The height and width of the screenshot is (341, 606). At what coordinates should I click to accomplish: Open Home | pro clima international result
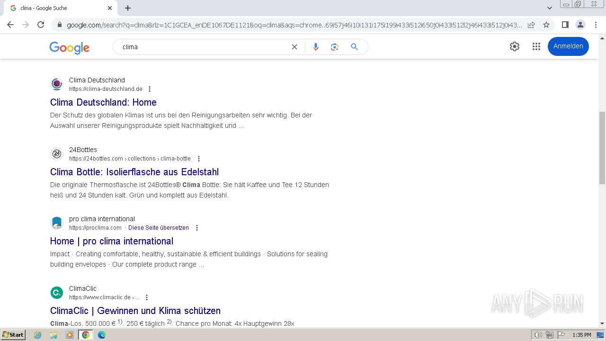tap(112, 241)
